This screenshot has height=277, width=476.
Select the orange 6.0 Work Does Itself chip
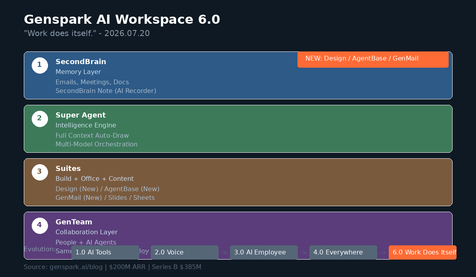click(x=422, y=252)
